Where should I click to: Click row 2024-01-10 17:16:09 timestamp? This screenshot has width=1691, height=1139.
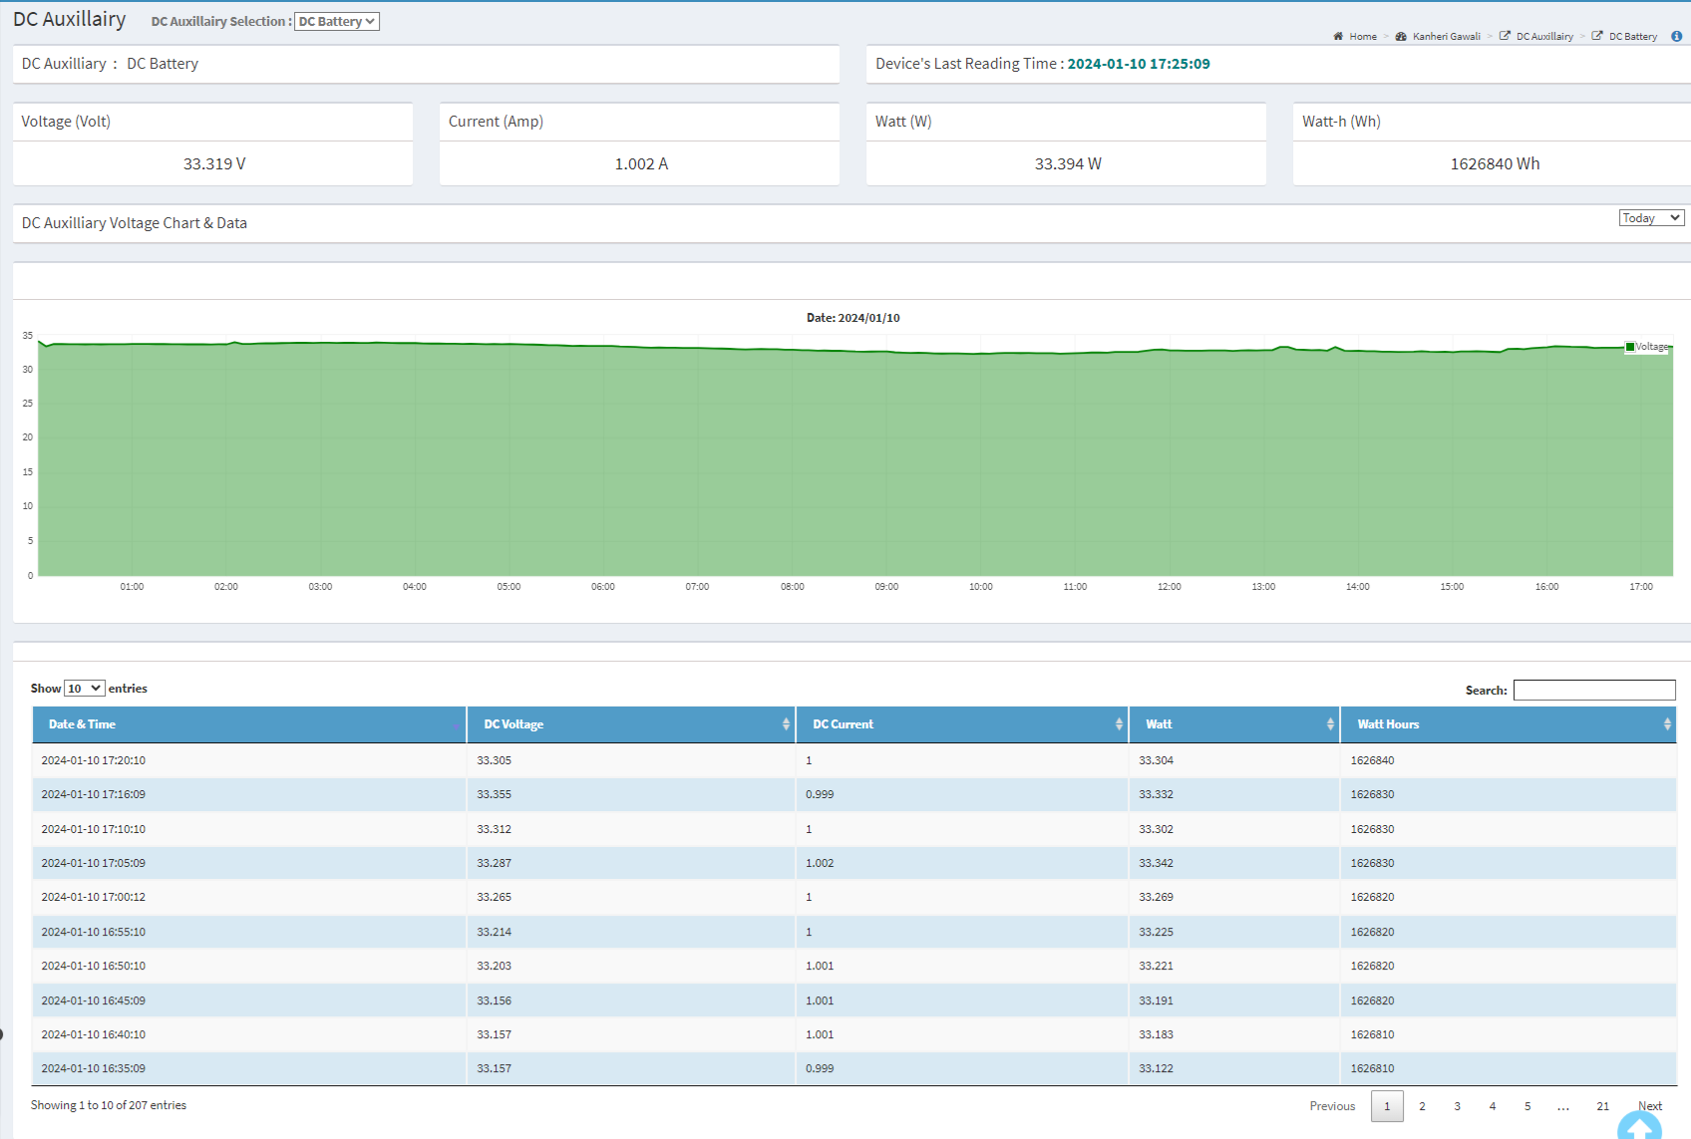point(94,794)
